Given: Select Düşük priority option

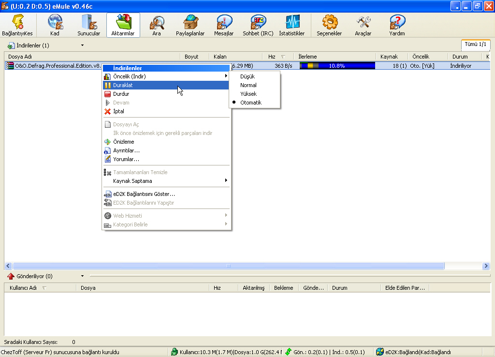Looking at the screenshot, I should pyautogui.click(x=254, y=76).
